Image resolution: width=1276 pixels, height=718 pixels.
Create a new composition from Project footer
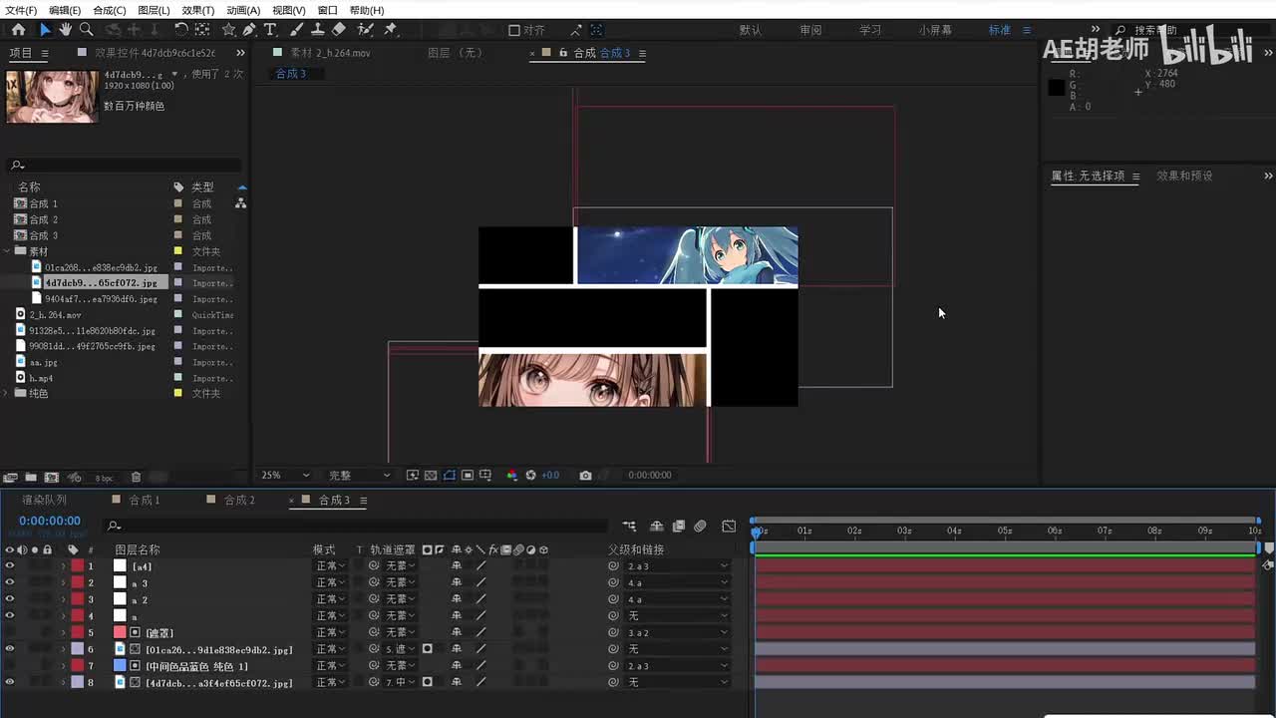(x=52, y=478)
